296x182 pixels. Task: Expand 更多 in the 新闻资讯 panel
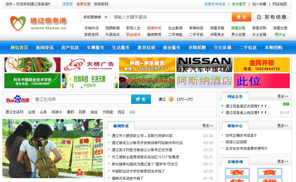pos(208,126)
